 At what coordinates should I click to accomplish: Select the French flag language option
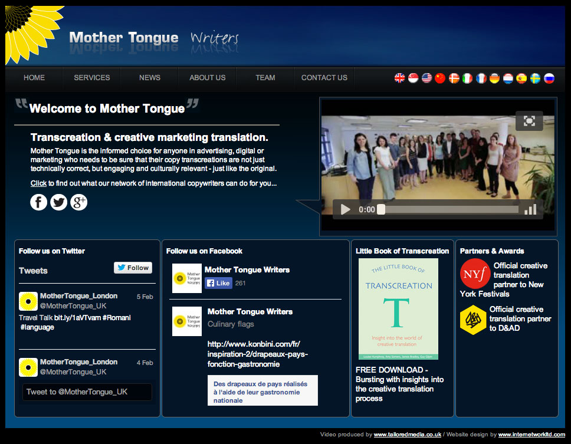click(481, 78)
